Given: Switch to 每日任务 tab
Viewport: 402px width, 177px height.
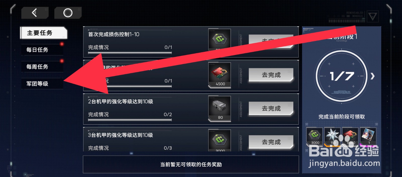Looking at the screenshot, I should point(42,50).
